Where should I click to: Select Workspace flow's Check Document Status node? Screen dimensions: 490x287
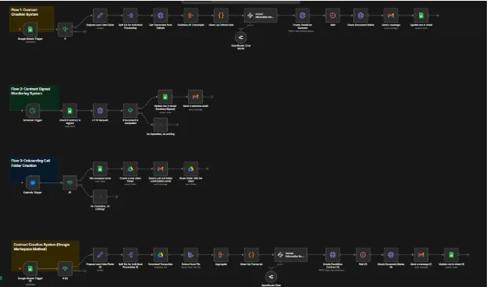point(391,255)
